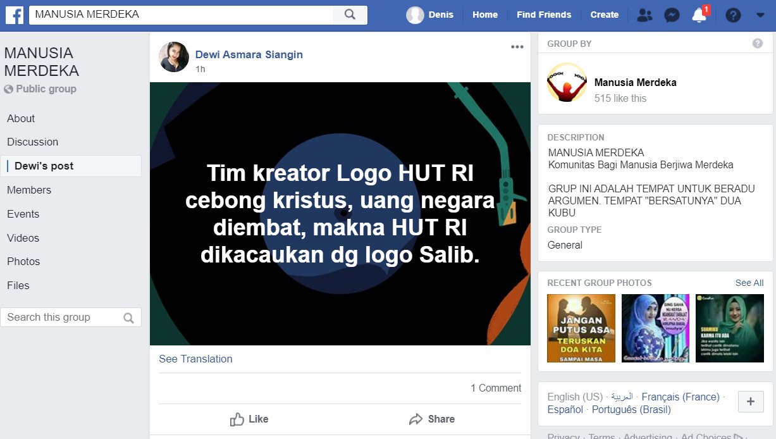Click the GROUP BY help icon
The width and height of the screenshot is (776, 439).
coord(758,44)
